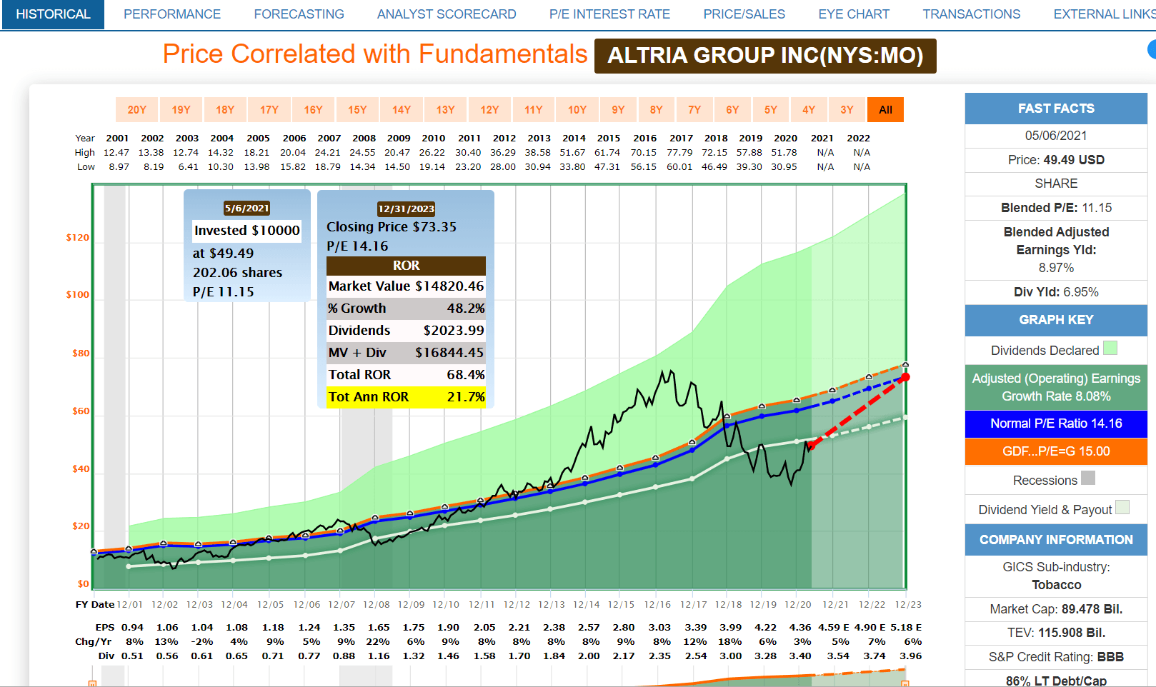Click the 5/6/2021 date label
The image size is (1156, 687).
click(246, 209)
